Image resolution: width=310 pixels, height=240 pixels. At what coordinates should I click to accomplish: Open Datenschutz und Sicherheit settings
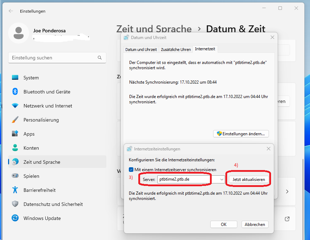click(x=57, y=204)
